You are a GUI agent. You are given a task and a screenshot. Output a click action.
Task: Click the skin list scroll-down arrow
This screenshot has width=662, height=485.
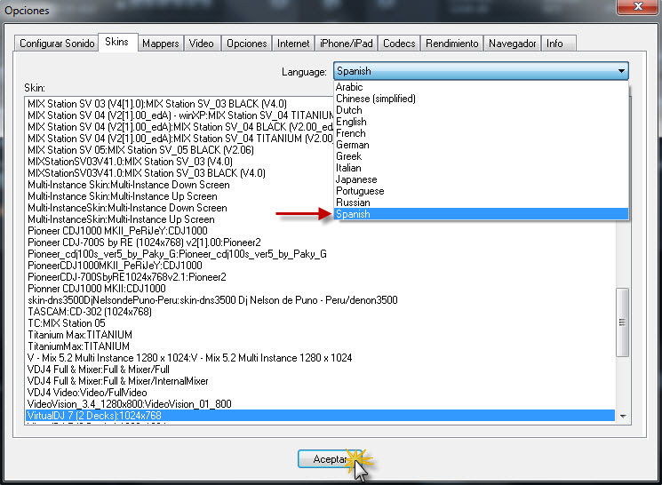623,417
